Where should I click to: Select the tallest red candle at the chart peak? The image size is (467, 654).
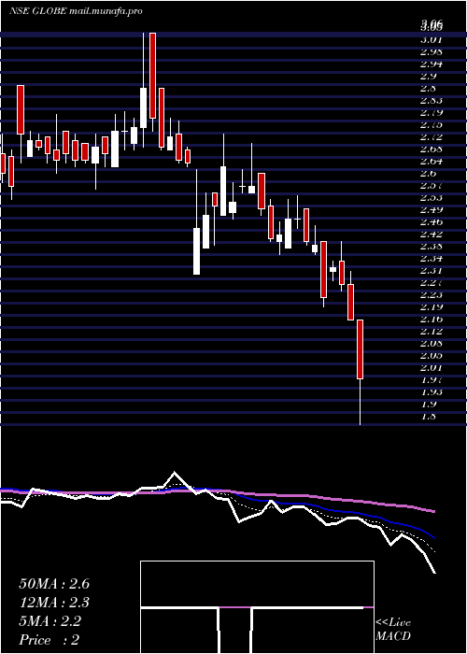152,76
